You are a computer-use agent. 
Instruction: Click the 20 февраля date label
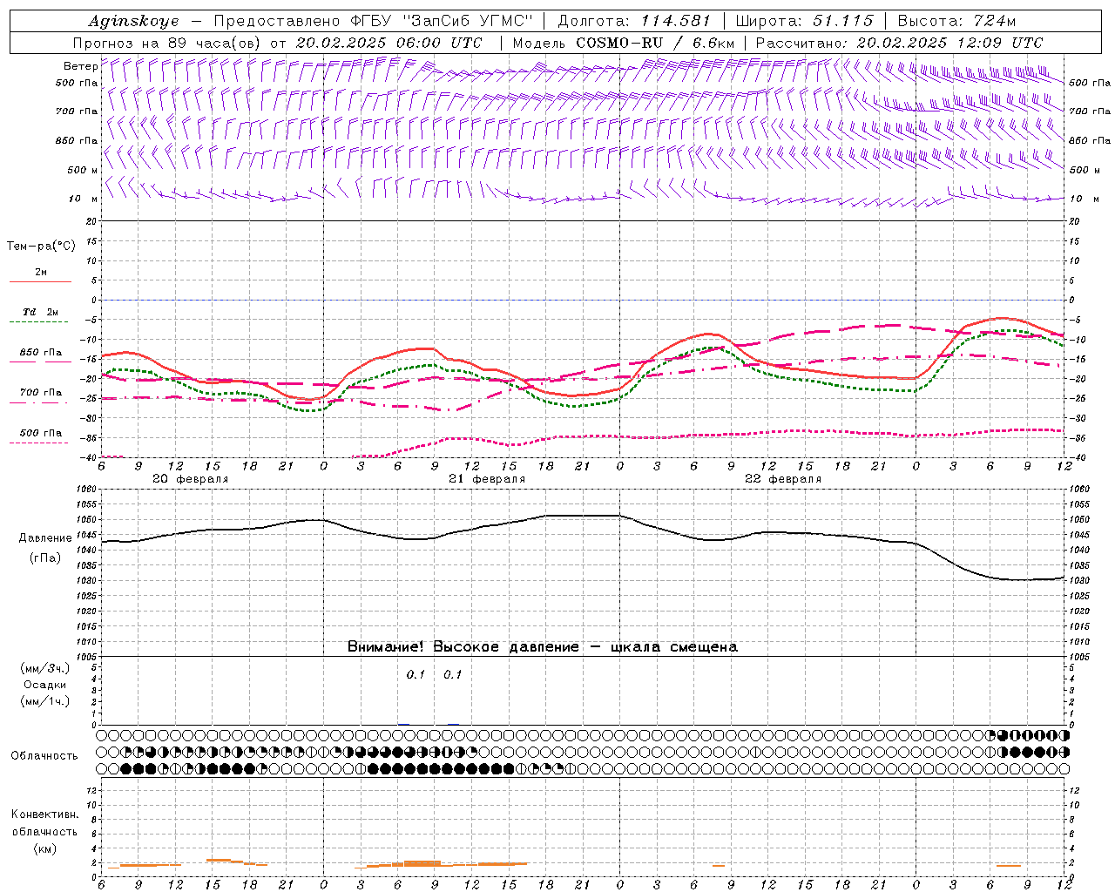click(190, 479)
